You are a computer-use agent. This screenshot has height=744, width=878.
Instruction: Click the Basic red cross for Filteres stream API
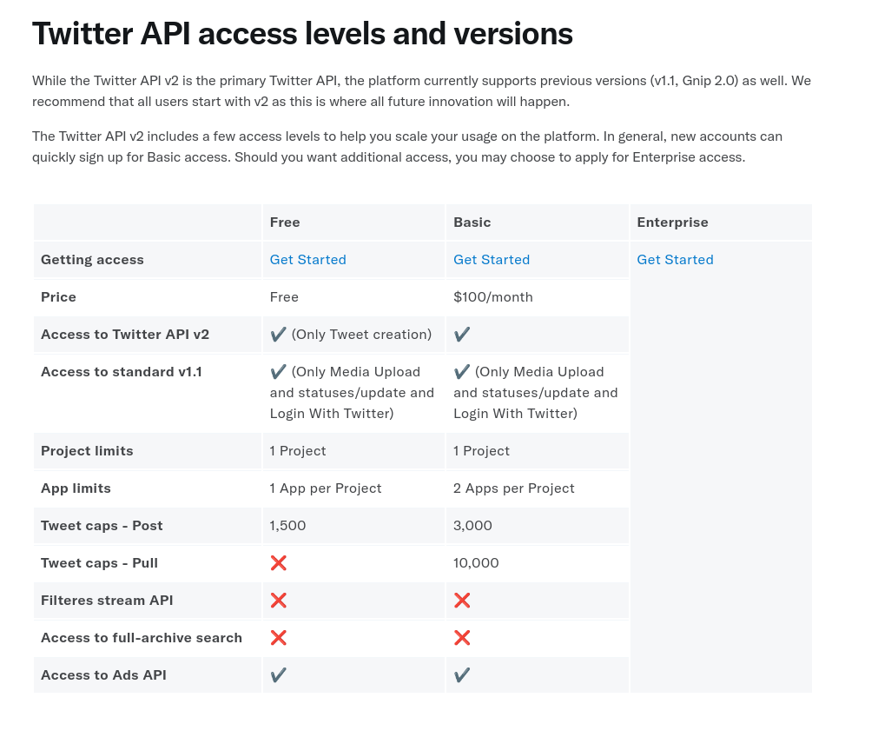(462, 601)
